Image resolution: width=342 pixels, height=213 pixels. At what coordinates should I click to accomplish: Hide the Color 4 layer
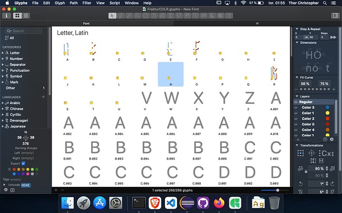(x=296, y=130)
